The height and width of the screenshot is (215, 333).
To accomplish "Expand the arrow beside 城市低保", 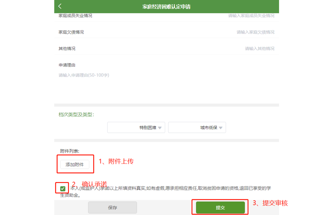I will [x=221, y=127].
